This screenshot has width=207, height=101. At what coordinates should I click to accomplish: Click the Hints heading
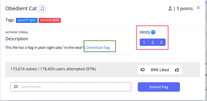145,32
